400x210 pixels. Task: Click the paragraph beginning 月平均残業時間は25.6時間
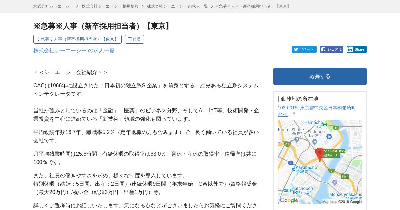click(x=145, y=158)
